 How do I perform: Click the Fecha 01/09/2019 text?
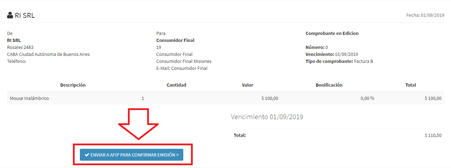click(x=425, y=15)
